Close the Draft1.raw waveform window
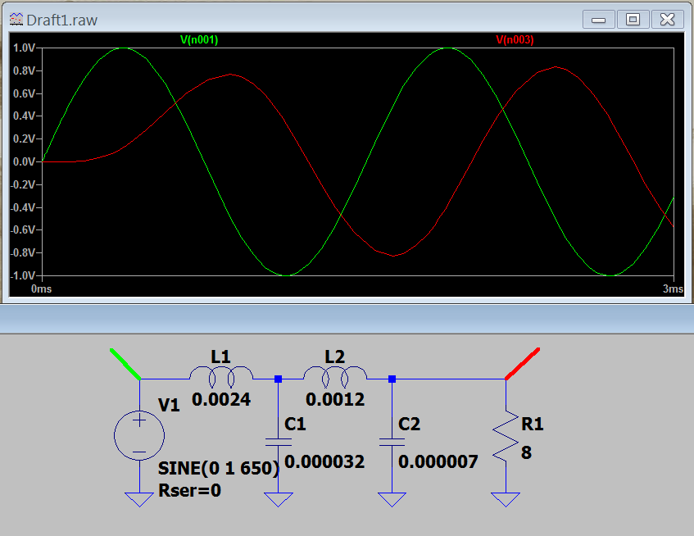Viewport: 694px width, 536px height. coord(668,20)
